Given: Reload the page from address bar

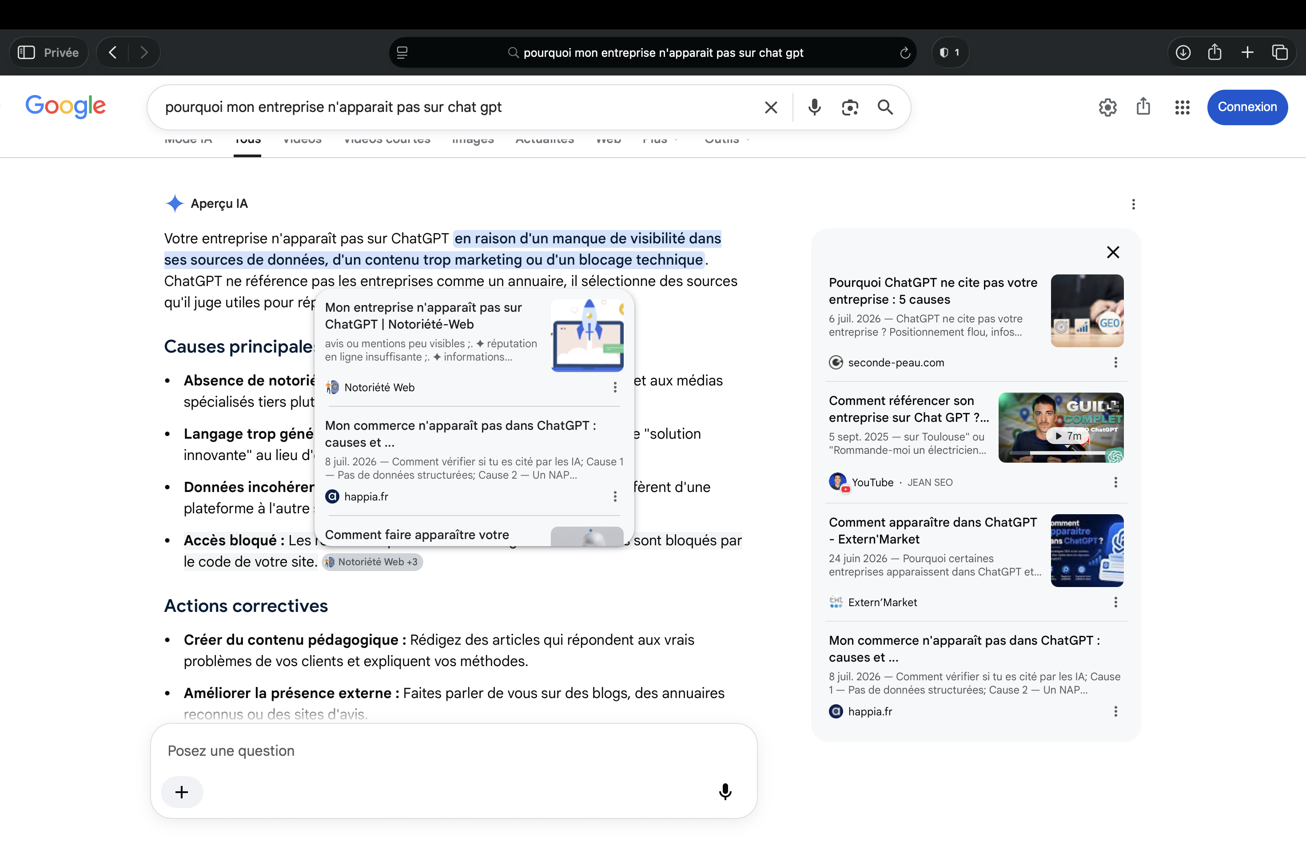Looking at the screenshot, I should [905, 53].
